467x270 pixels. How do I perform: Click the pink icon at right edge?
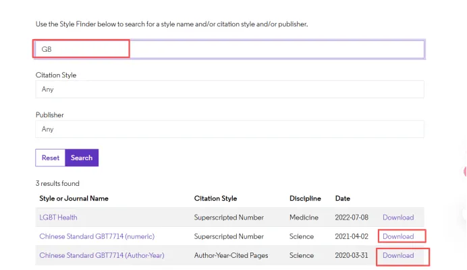(x=464, y=172)
